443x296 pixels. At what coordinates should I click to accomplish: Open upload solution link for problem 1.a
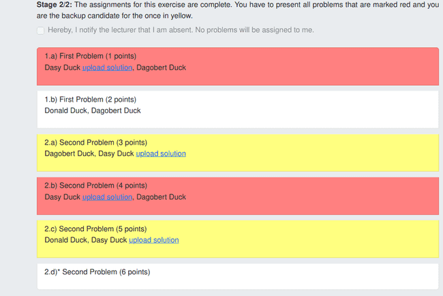tap(107, 68)
